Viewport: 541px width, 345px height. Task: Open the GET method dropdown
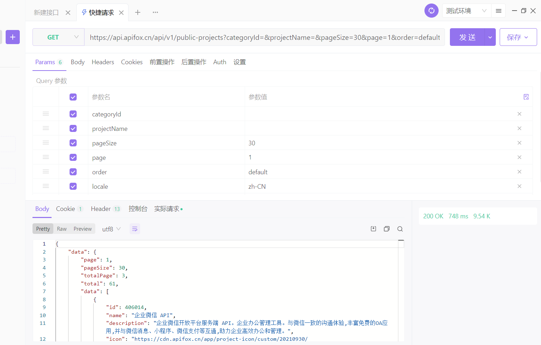(x=59, y=37)
